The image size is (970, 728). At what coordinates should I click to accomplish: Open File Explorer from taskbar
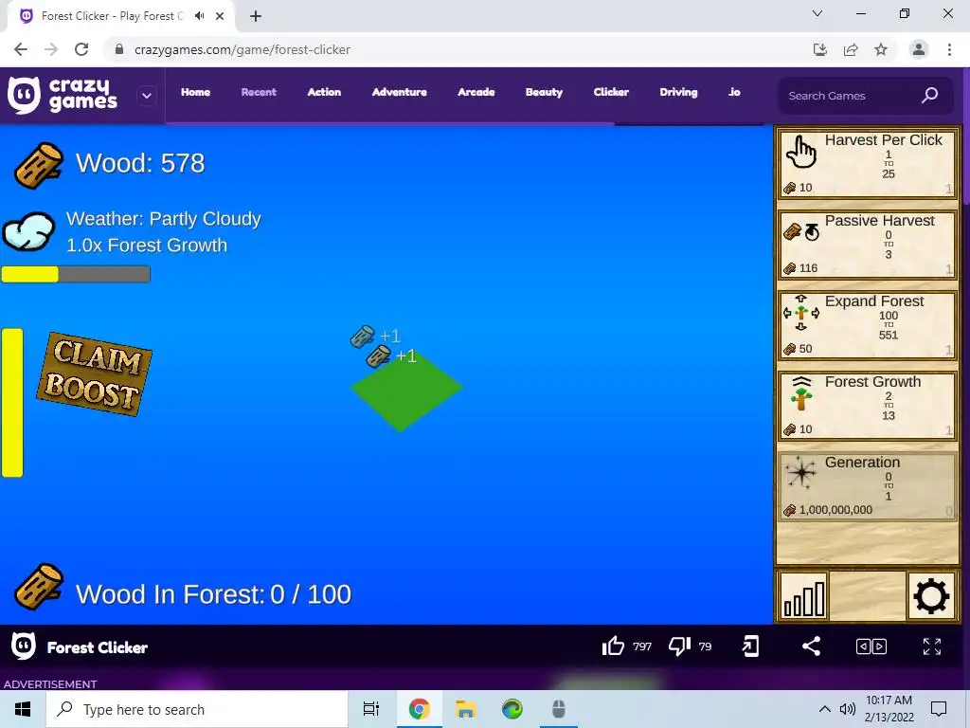point(465,709)
